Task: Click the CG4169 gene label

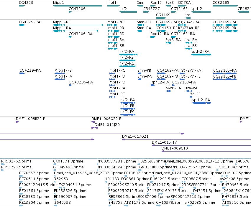Action: point(163,15)
